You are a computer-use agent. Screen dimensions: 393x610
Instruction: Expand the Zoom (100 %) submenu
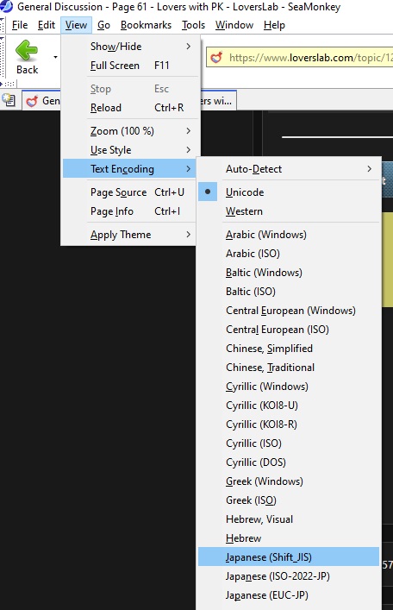pyautogui.click(x=130, y=131)
